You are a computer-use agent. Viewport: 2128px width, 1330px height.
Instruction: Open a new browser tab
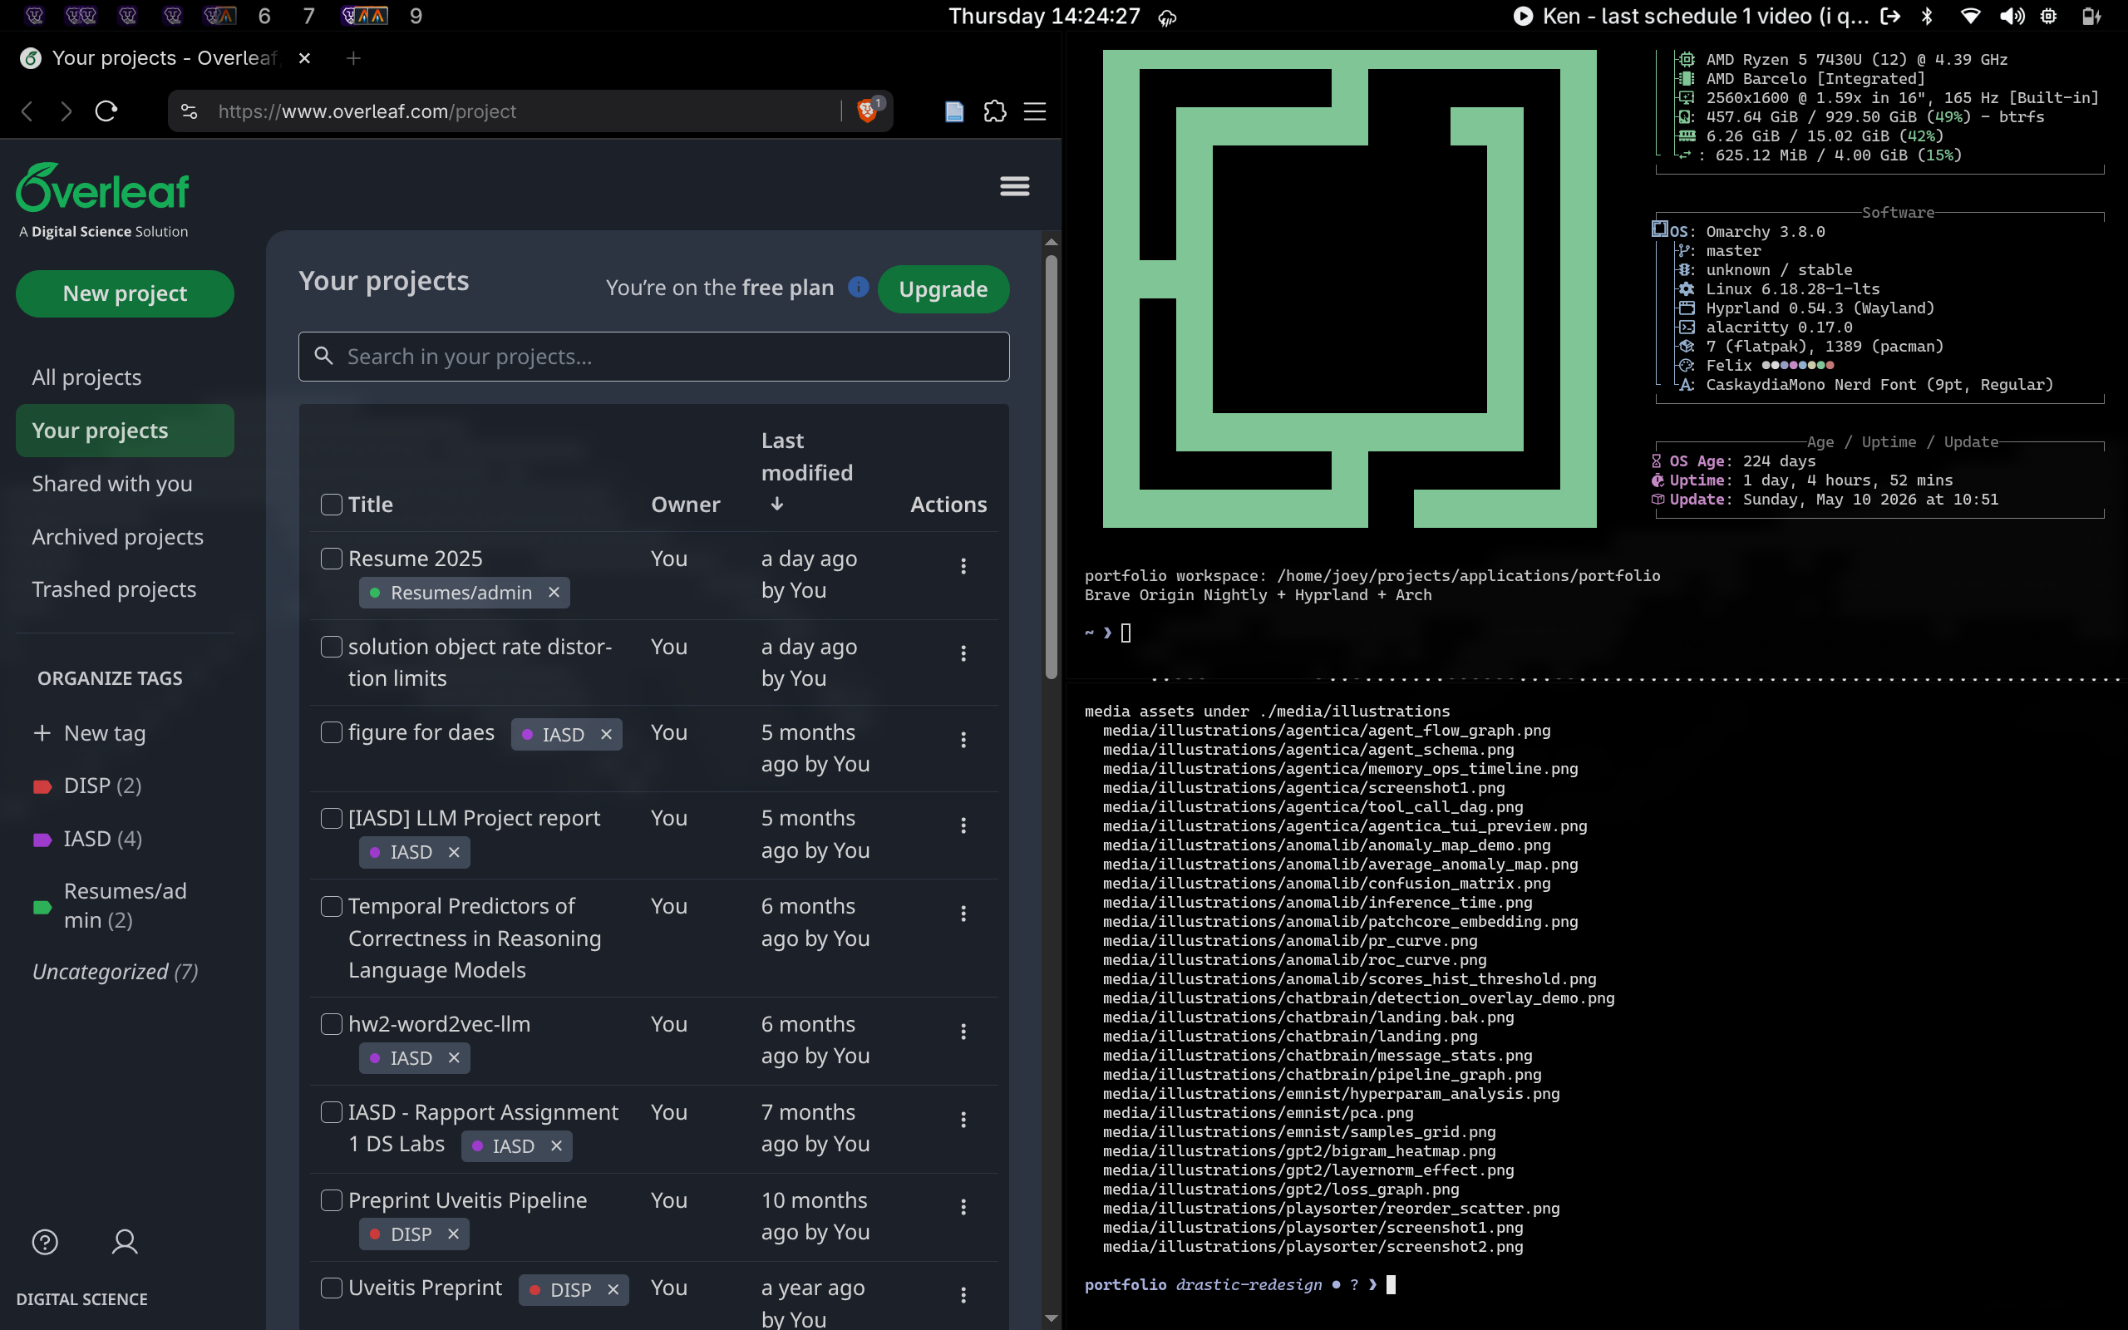tap(353, 58)
